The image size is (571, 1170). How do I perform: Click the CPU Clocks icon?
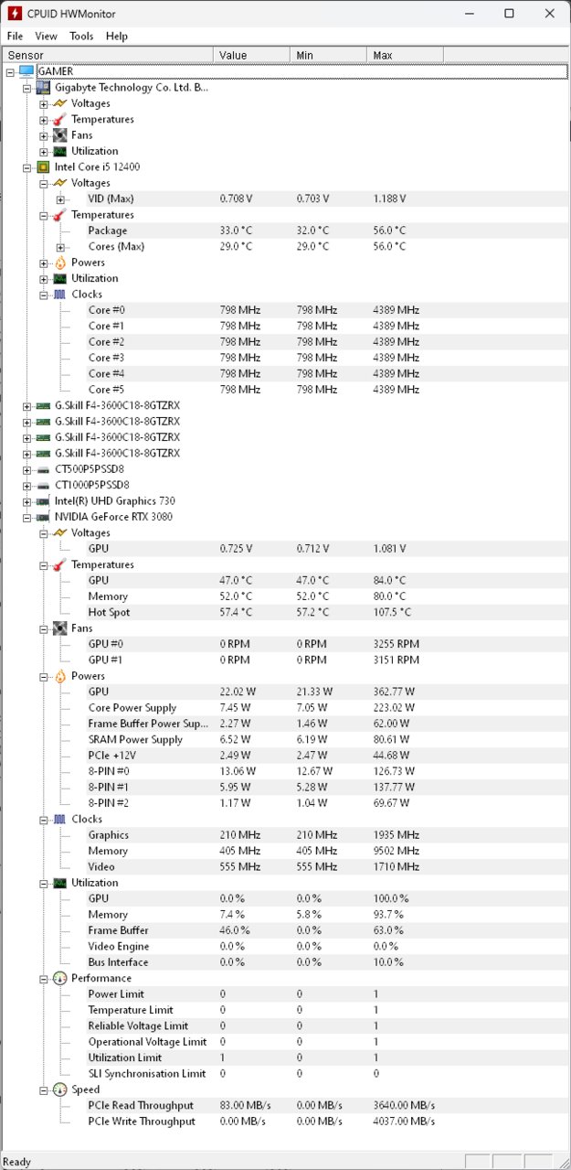click(59, 295)
